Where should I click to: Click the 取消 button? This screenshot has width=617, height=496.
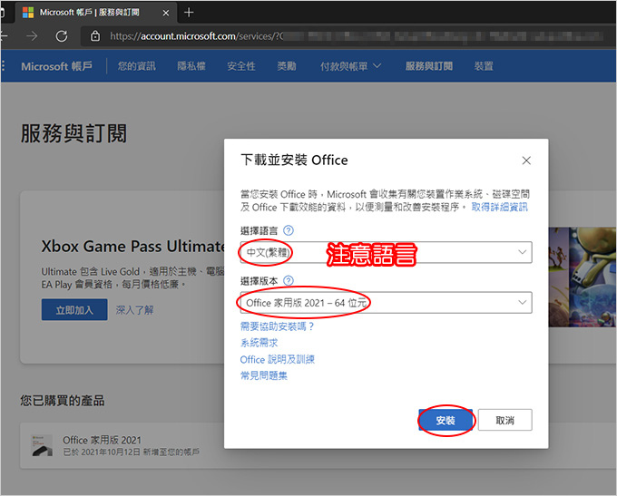point(504,420)
